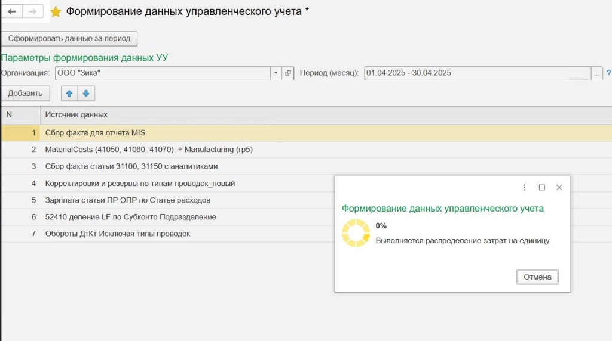This screenshot has height=341, width=612.
Task: Click the Отмена button
Action: 537,277
